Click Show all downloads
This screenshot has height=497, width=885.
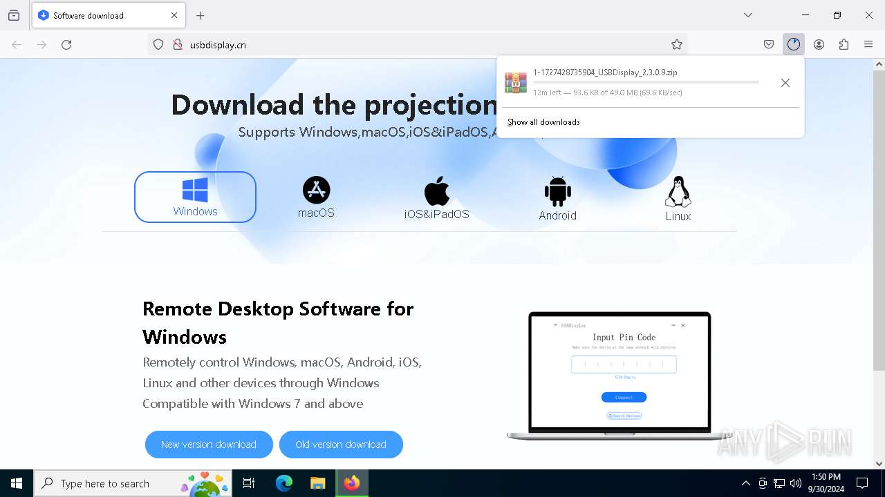(543, 122)
